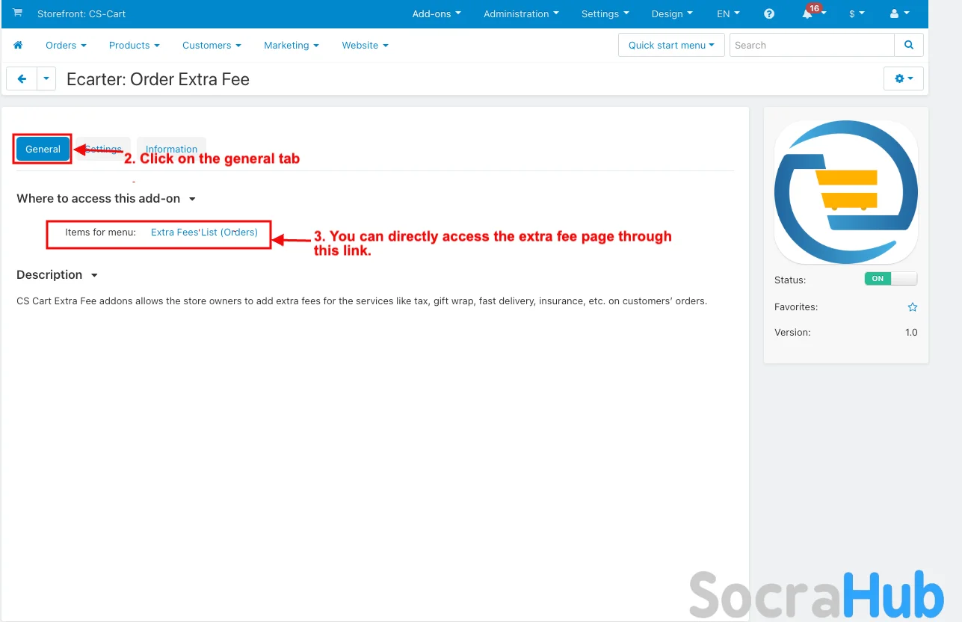Click the version value 1.0
This screenshot has width=962, height=622.
[911, 333]
